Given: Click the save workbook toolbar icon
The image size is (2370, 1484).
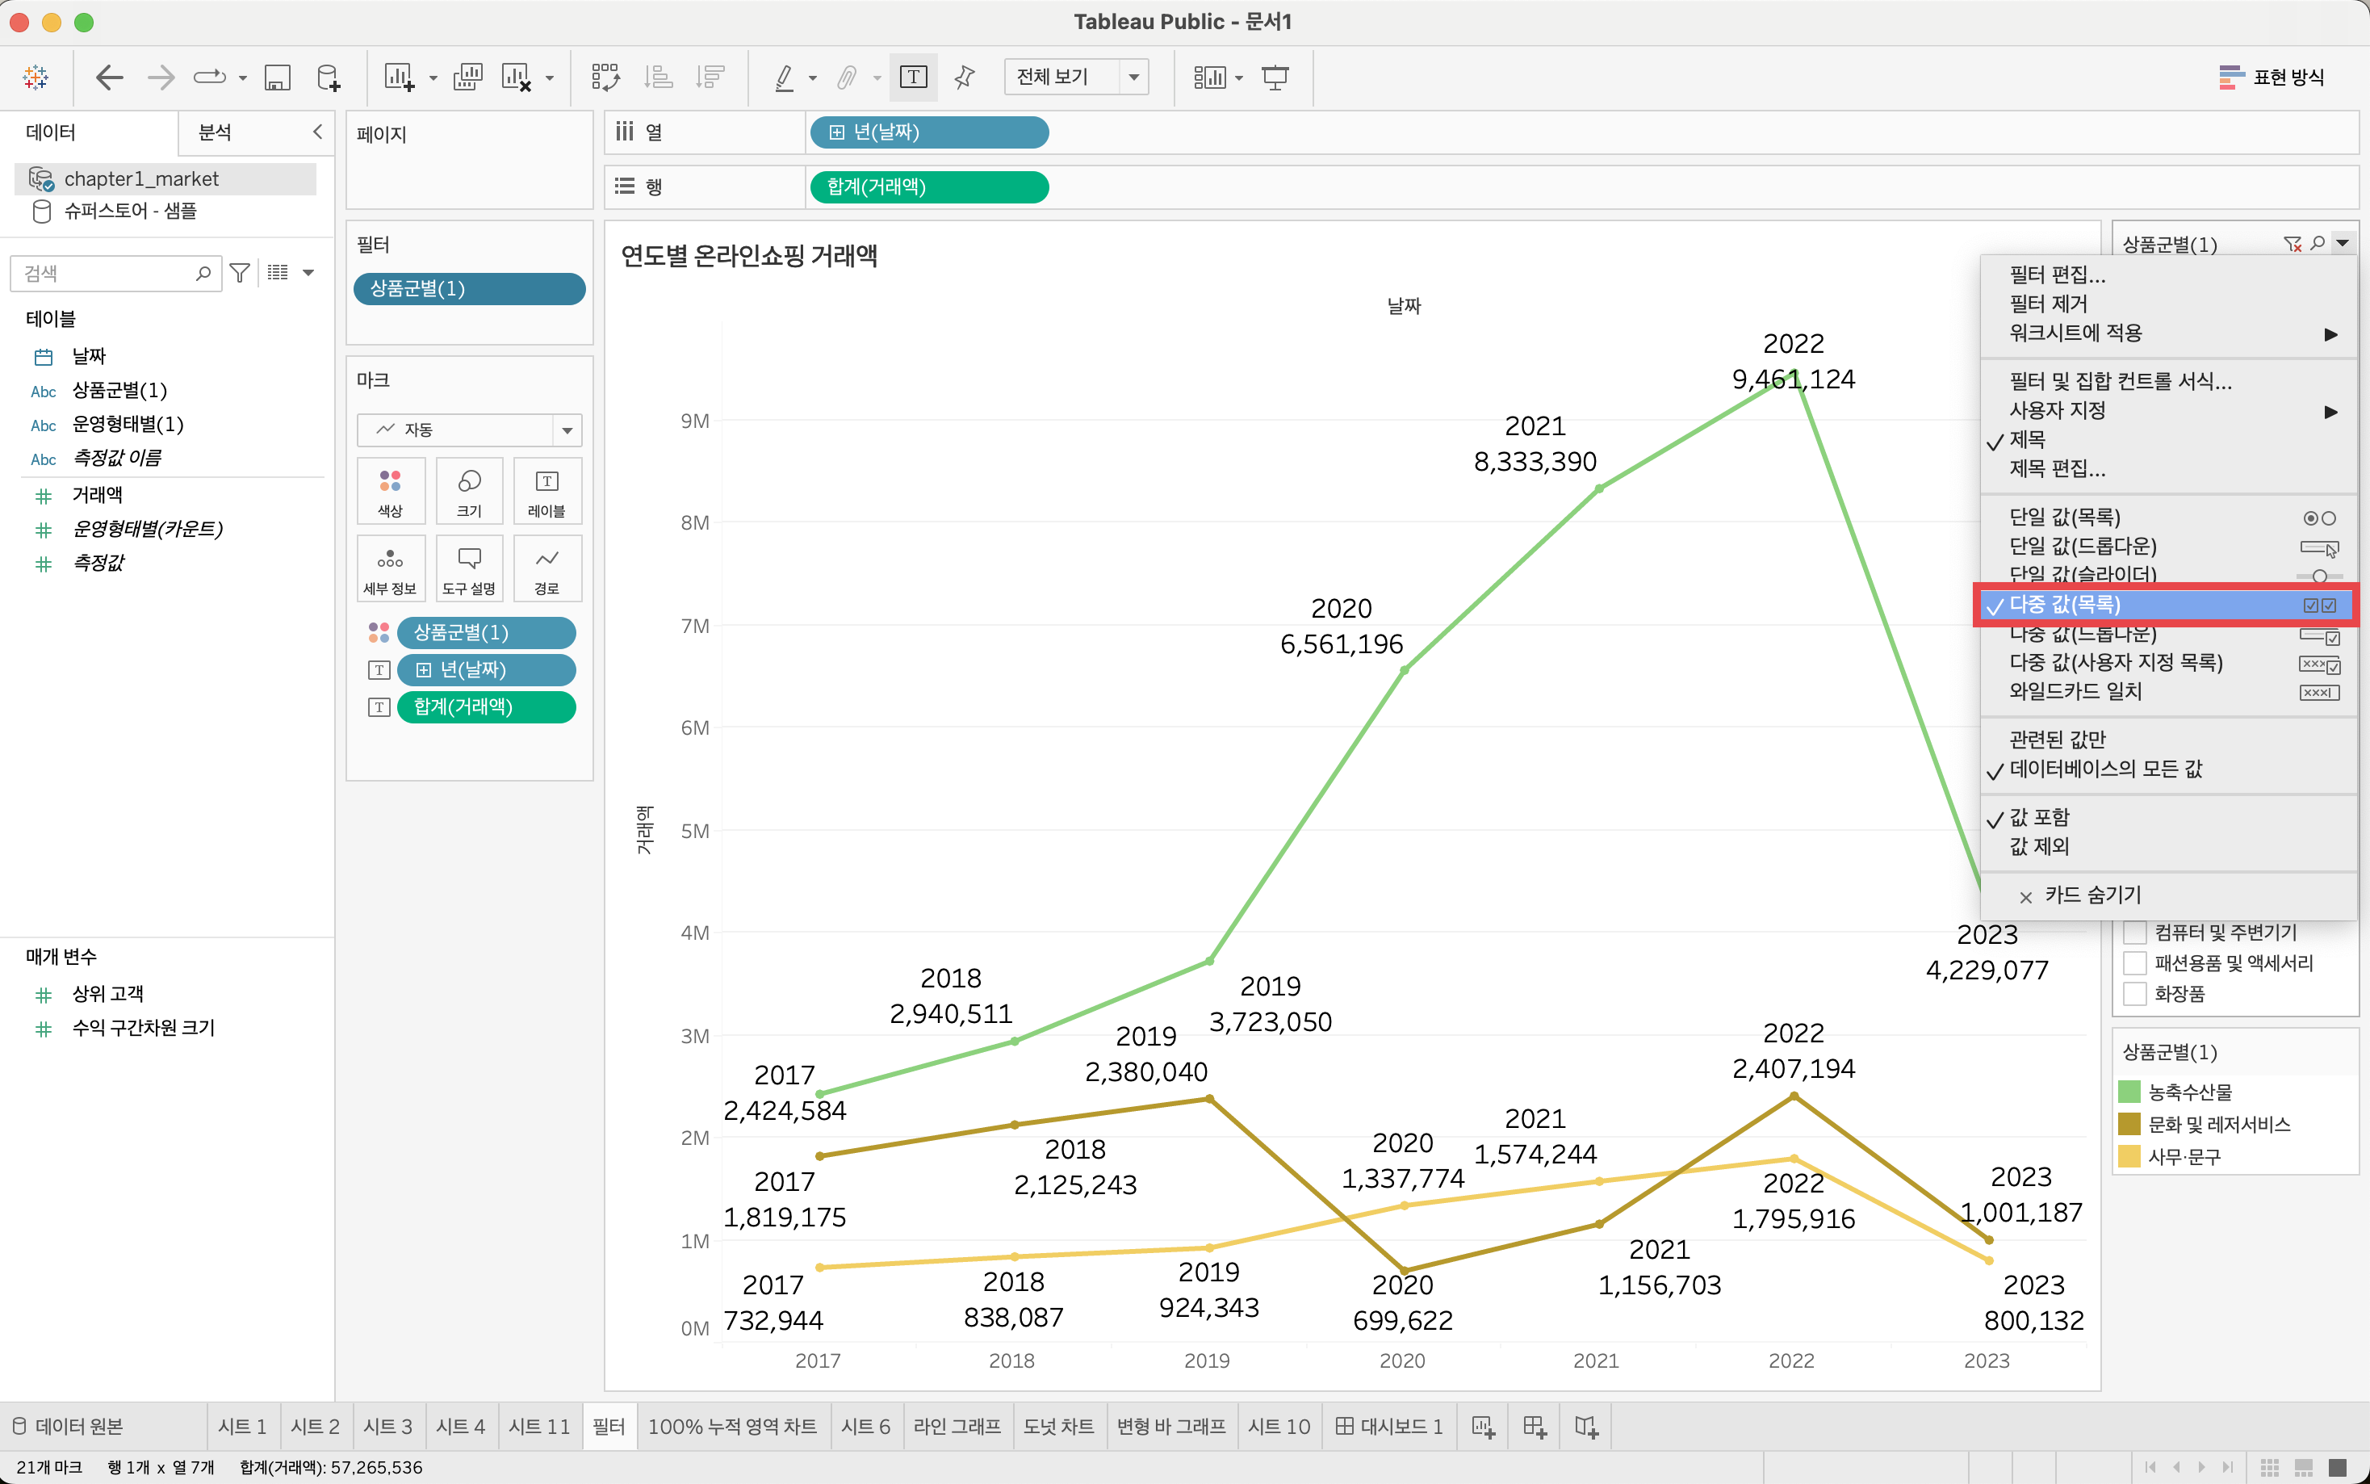Looking at the screenshot, I should tap(278, 78).
